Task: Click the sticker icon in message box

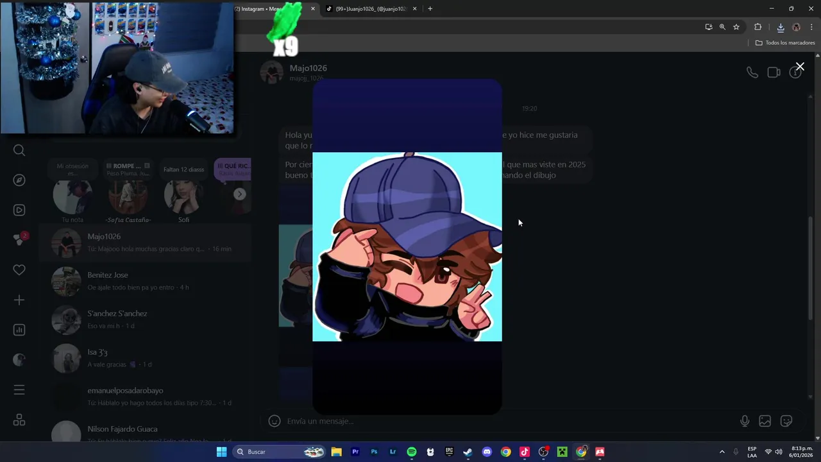Action: (786, 421)
